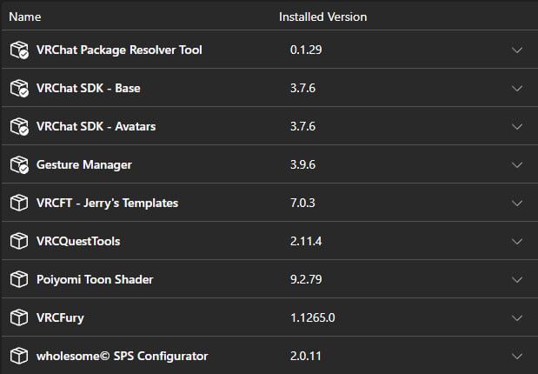The height and width of the screenshot is (374, 538).
Task: Expand version dropdown for VRCQuestTools
Action: click(x=517, y=241)
